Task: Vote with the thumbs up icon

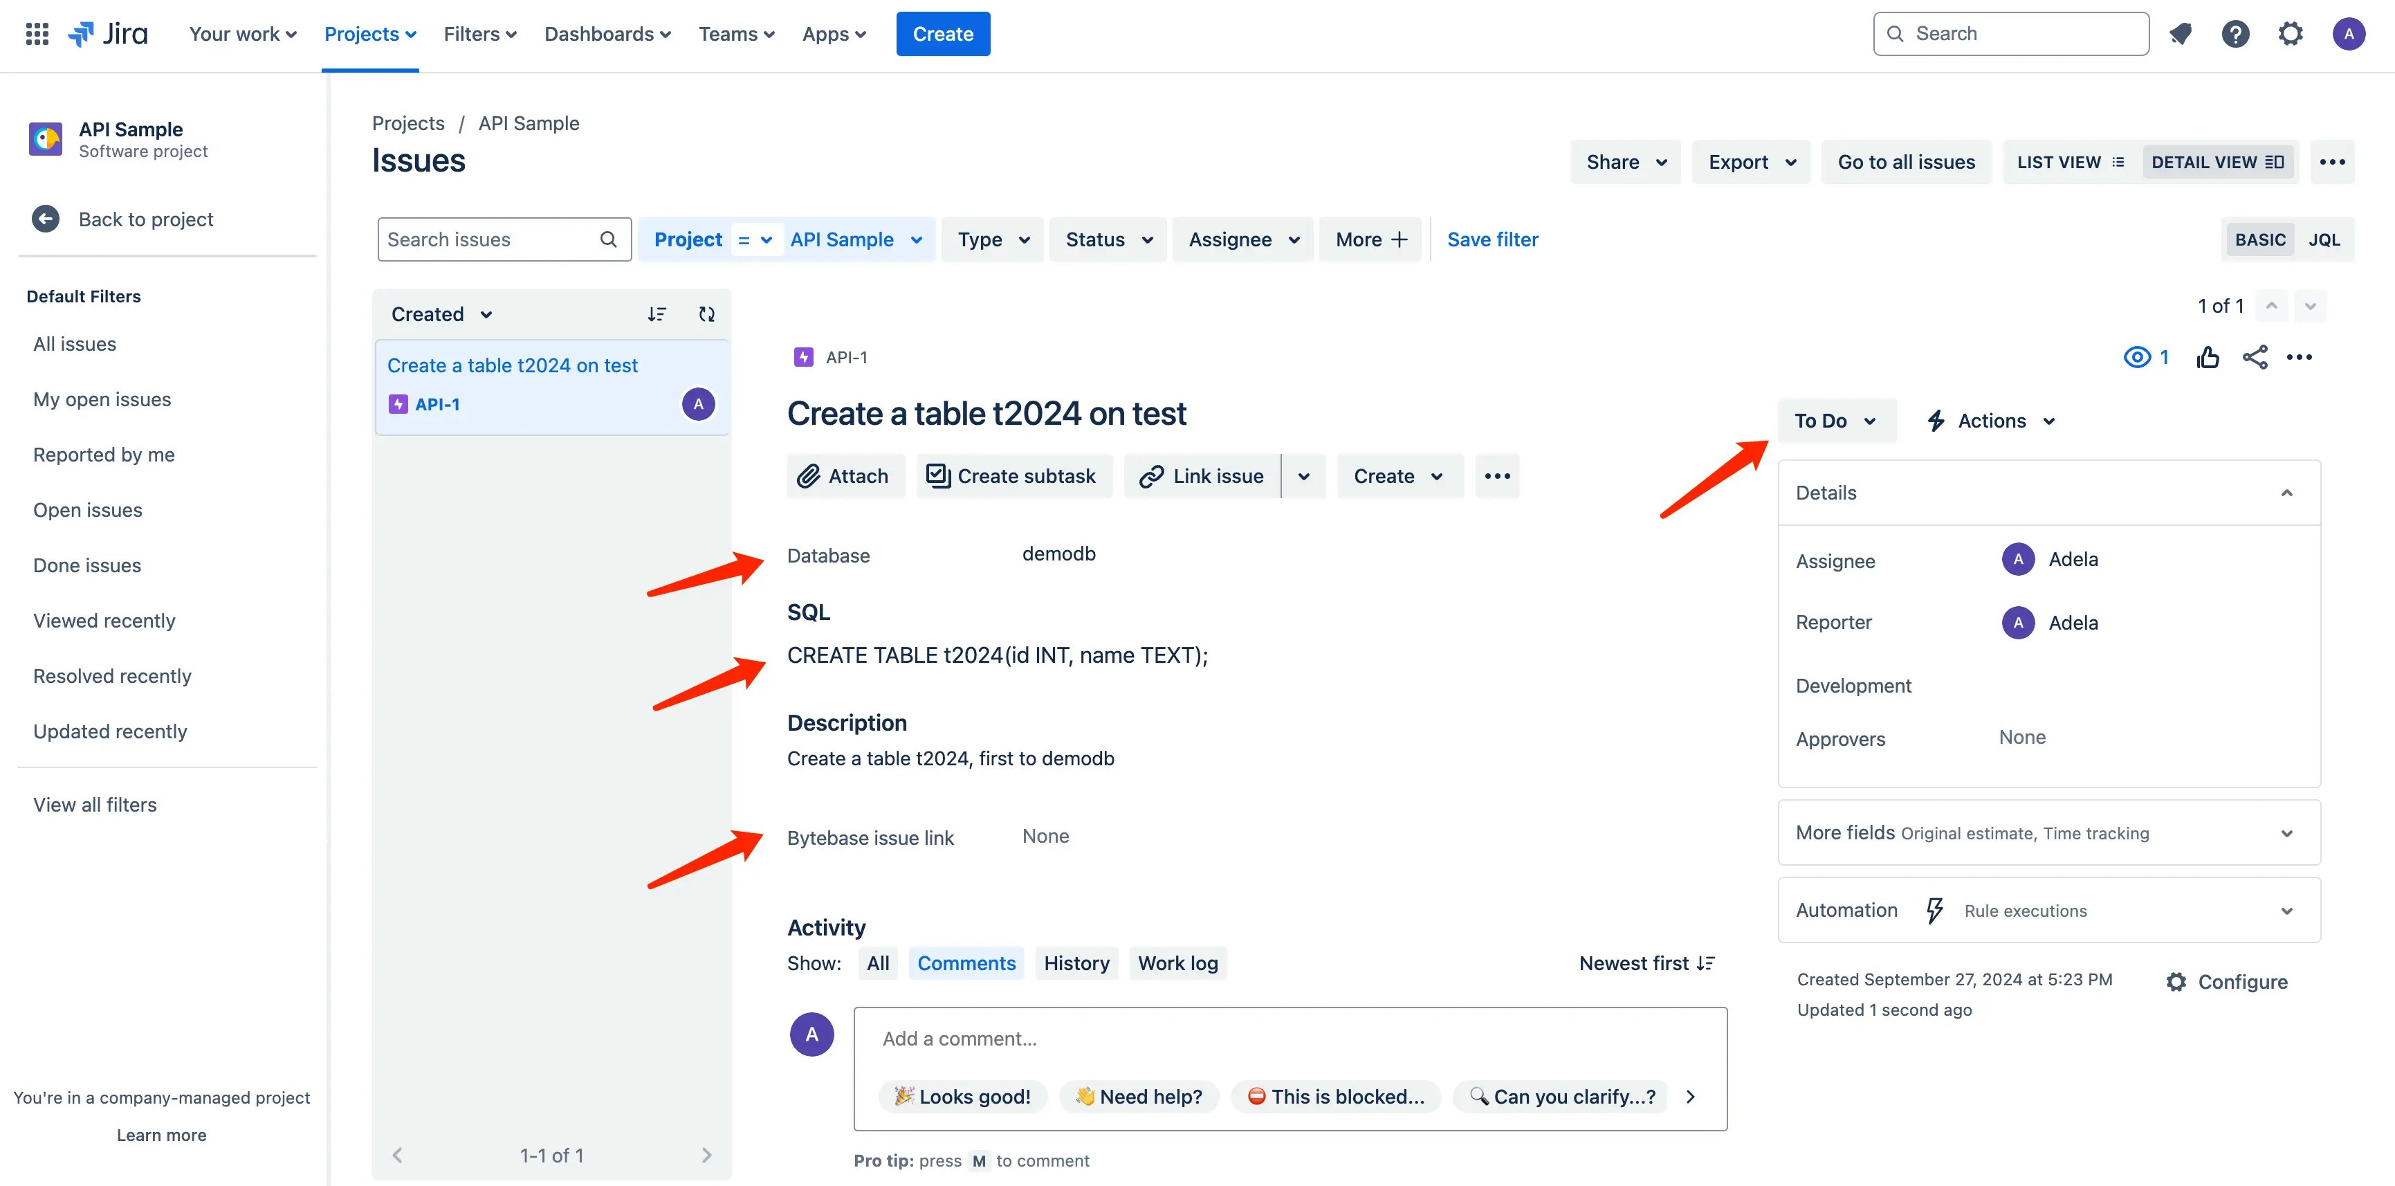Action: click(x=2208, y=356)
